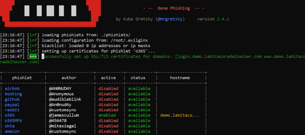Screen dimensions: 305x135
Task: Click author @AN0NUD4Y in airbnb row
Action: tap(60, 89)
